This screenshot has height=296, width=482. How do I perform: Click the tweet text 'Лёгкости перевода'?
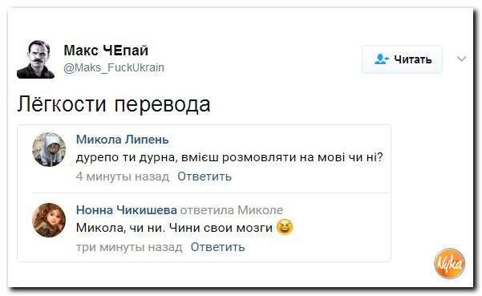click(x=114, y=104)
